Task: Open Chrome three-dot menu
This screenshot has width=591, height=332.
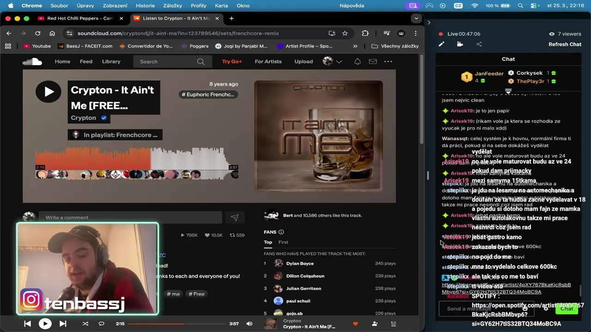Action: pyautogui.click(x=416, y=33)
